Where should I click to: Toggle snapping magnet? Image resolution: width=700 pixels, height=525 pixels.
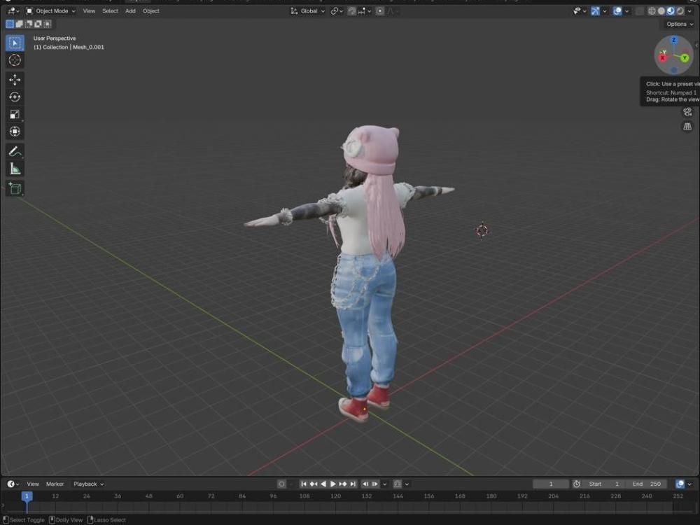pos(352,11)
